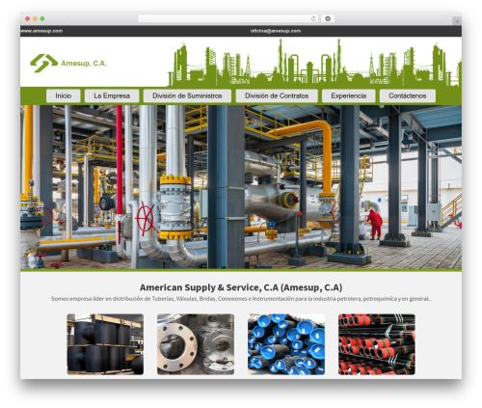Click the 'Somos empresa líder' description text
482x408 pixels.
pyautogui.click(x=241, y=299)
